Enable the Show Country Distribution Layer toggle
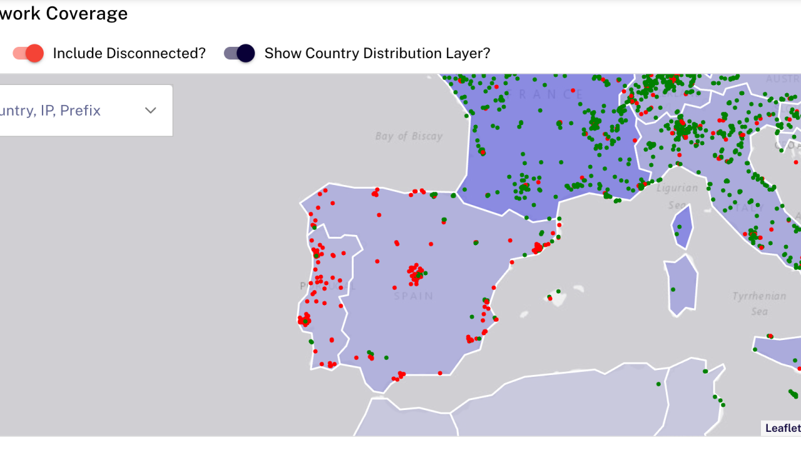The width and height of the screenshot is (801, 450). point(239,53)
